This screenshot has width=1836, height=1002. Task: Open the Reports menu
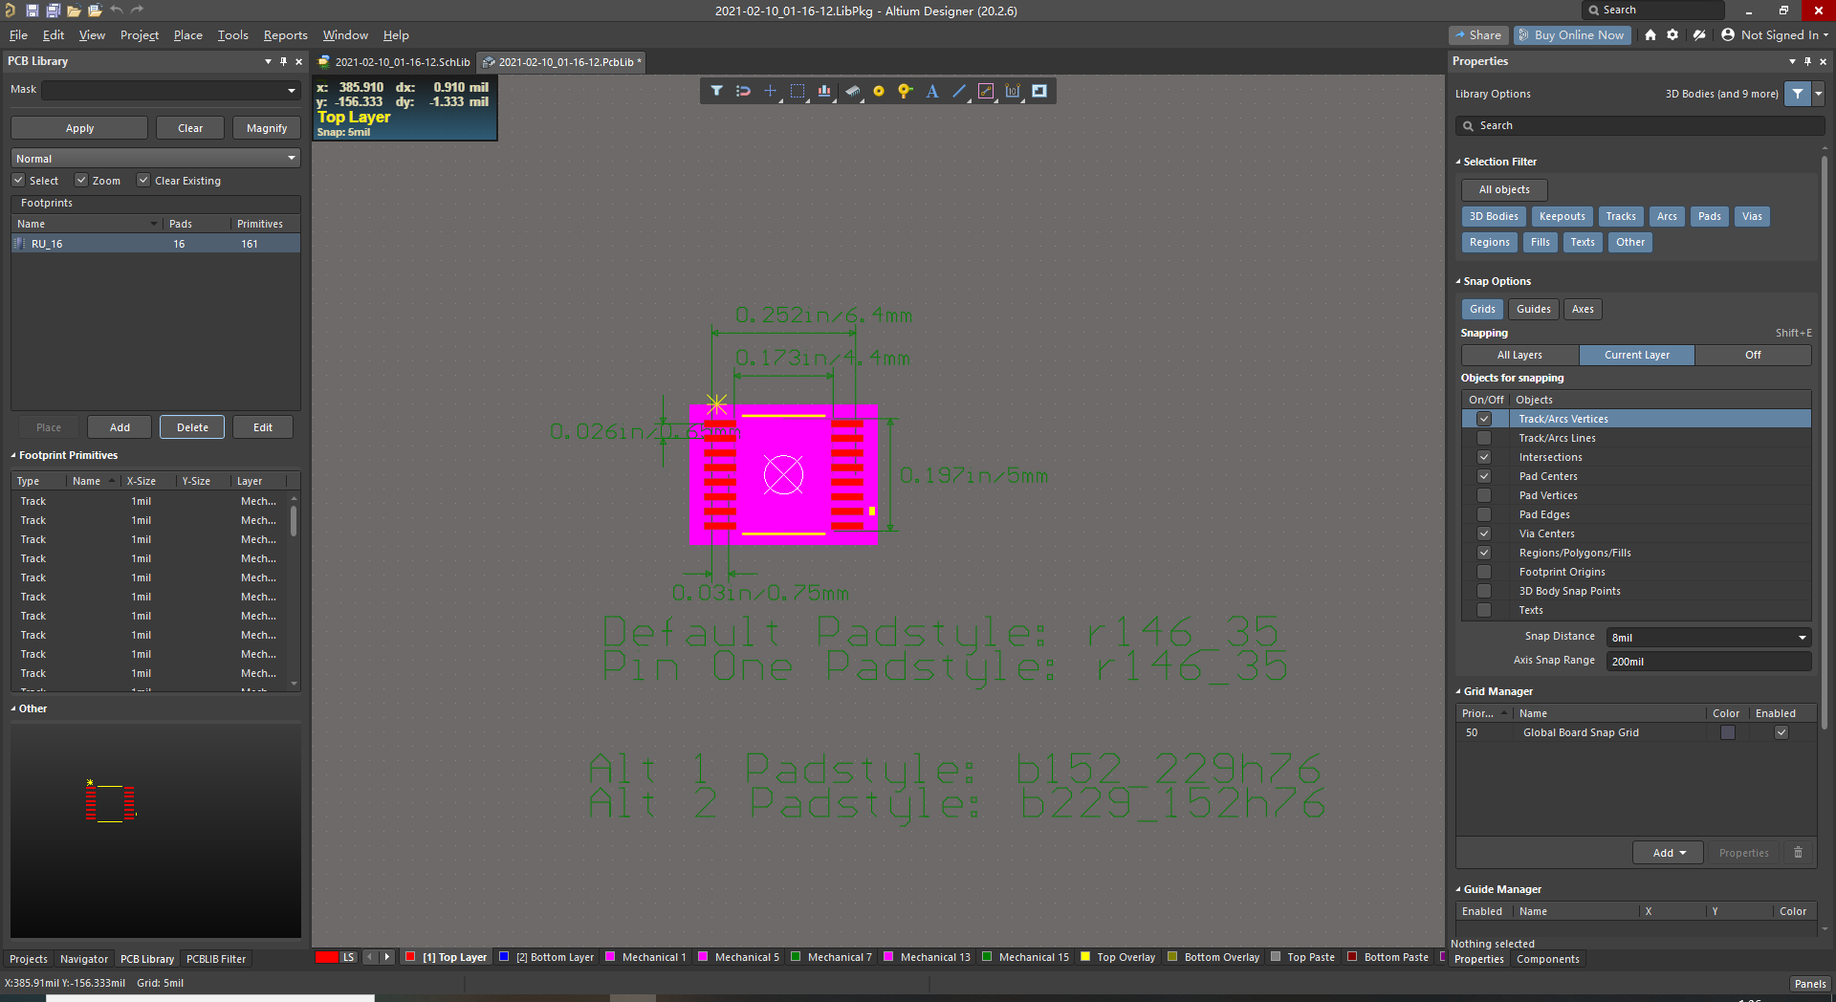click(285, 35)
